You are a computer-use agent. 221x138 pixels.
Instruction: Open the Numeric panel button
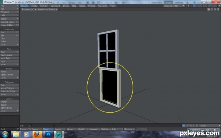coord(95,129)
